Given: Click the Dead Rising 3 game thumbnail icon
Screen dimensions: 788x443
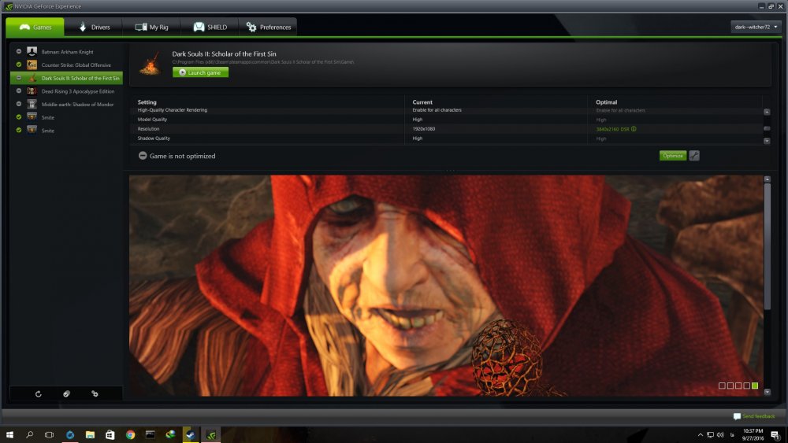Looking at the screenshot, I should 32,90.
